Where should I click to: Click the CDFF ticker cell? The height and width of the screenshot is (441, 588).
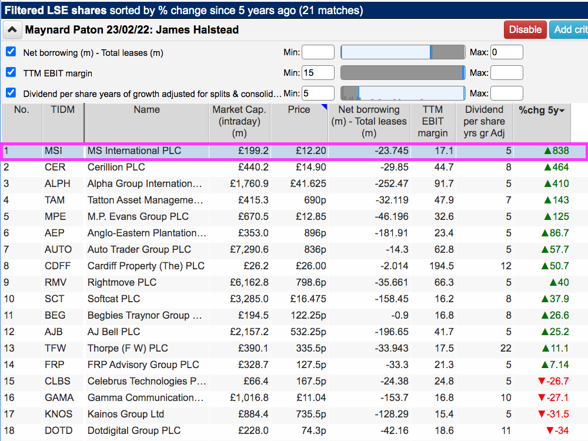58,266
